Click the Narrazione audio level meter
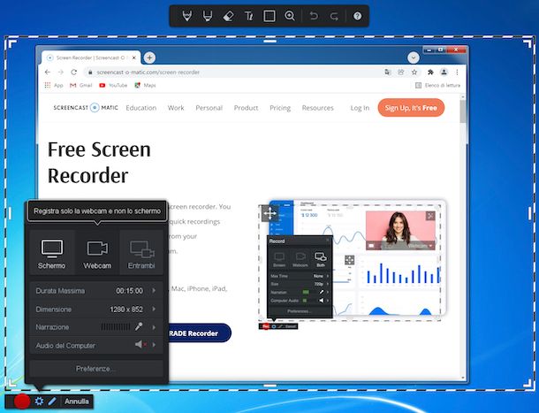Screen dimensions: 539x413 pos(116,327)
